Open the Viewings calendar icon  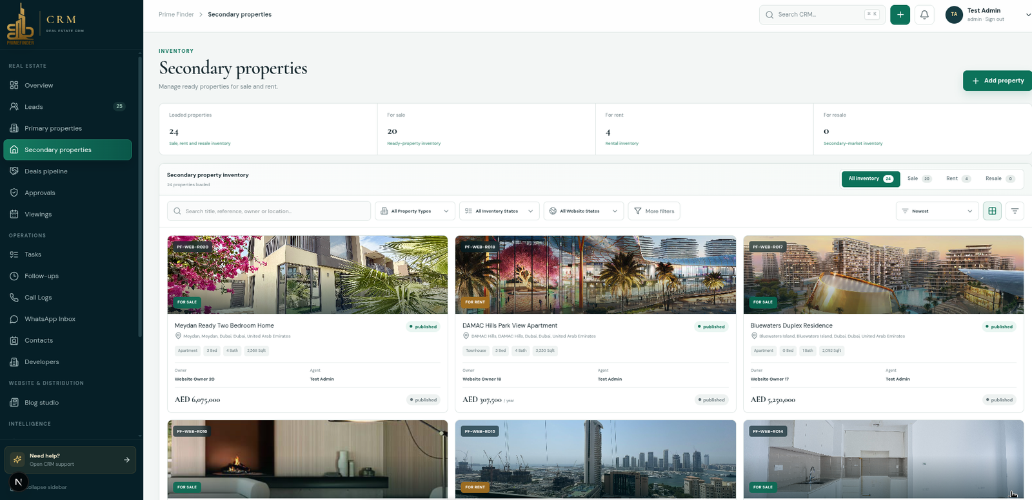coord(14,214)
